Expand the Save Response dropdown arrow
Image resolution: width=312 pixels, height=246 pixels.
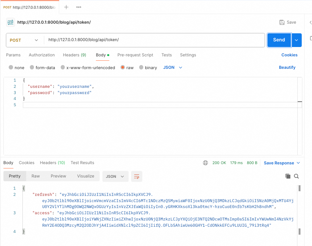point(298,163)
